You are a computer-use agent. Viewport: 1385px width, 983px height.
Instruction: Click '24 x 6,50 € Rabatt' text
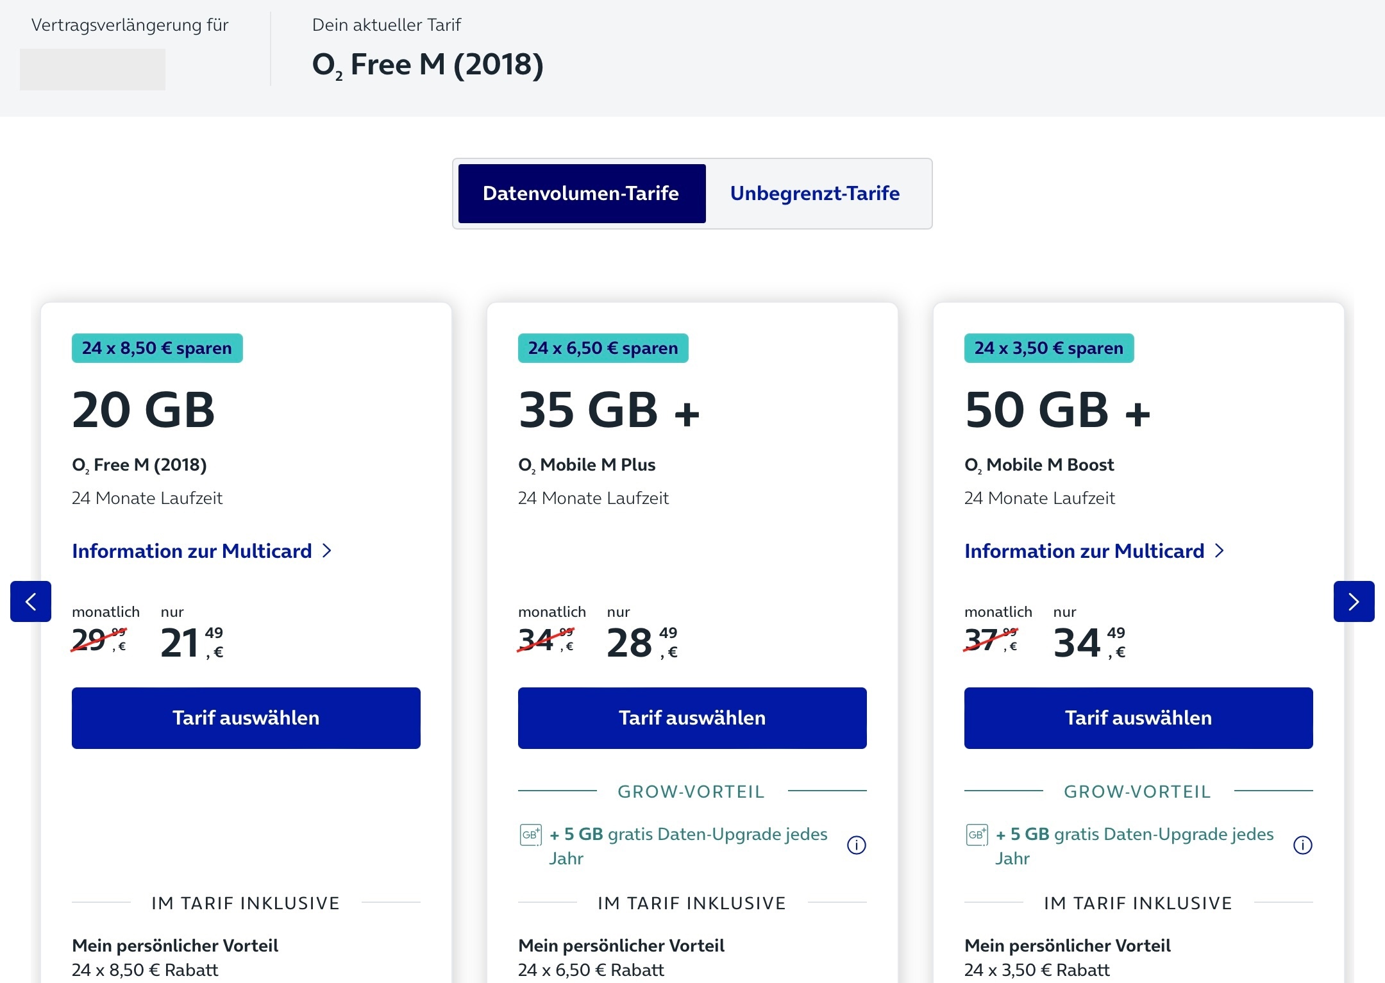591,970
